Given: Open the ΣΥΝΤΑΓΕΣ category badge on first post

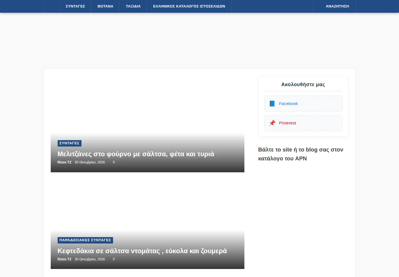Looking at the screenshot, I should [69, 143].
